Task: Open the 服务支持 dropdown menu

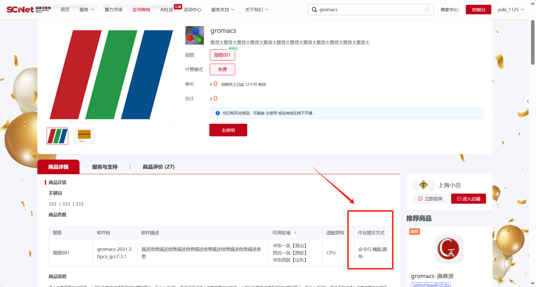Action: (223, 10)
